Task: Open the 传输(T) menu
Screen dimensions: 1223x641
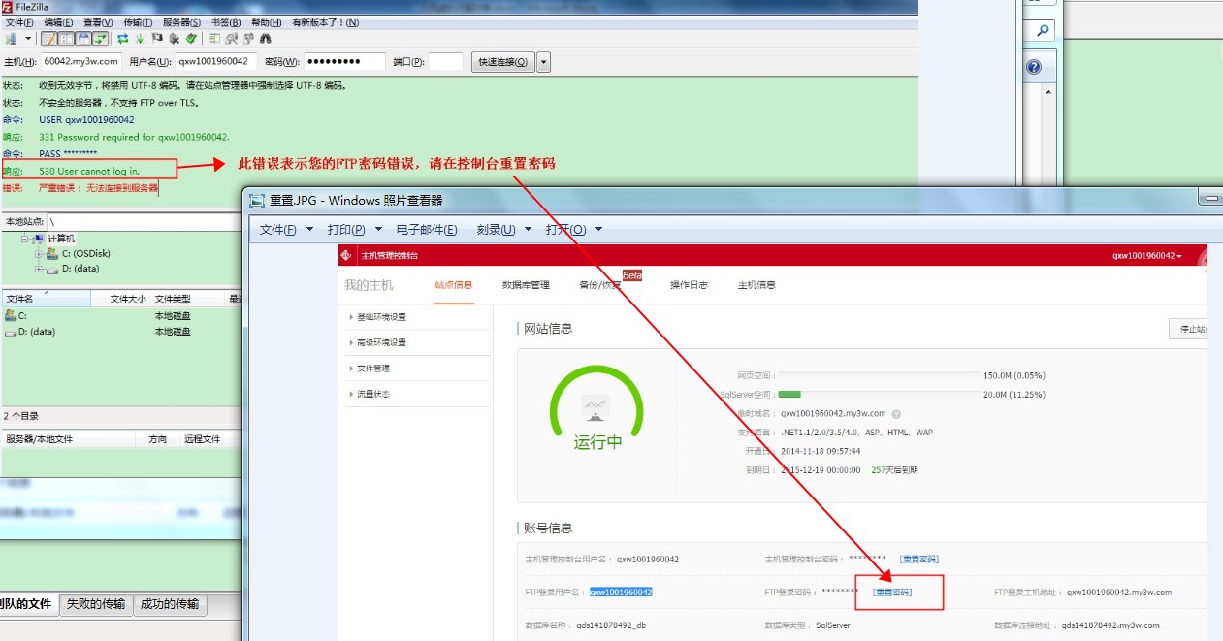Action: pos(139,22)
